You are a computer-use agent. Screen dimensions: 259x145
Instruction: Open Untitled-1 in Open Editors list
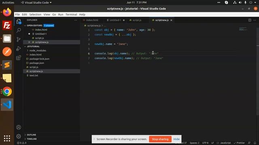tap(41, 34)
